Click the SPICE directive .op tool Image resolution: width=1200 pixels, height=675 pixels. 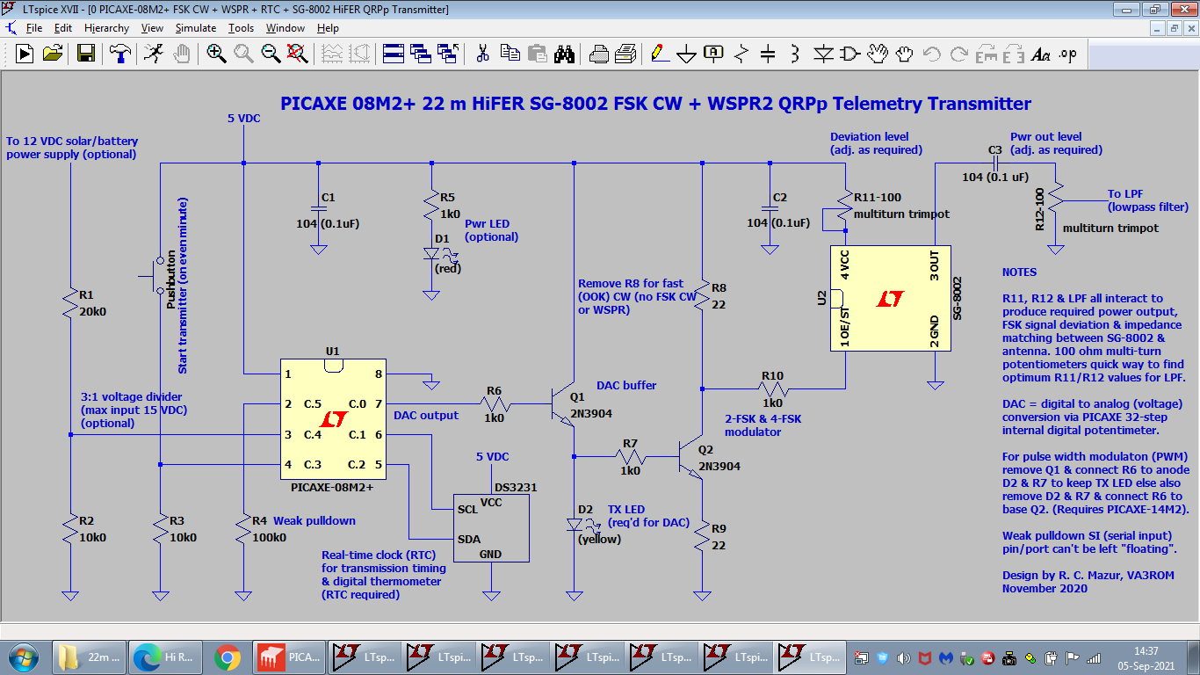click(x=1067, y=54)
